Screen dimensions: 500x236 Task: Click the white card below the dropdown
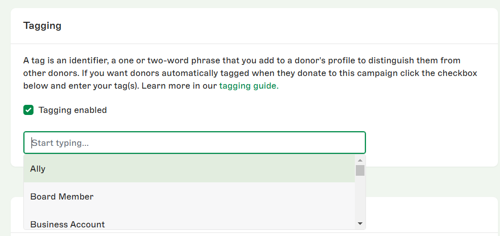(431, 215)
